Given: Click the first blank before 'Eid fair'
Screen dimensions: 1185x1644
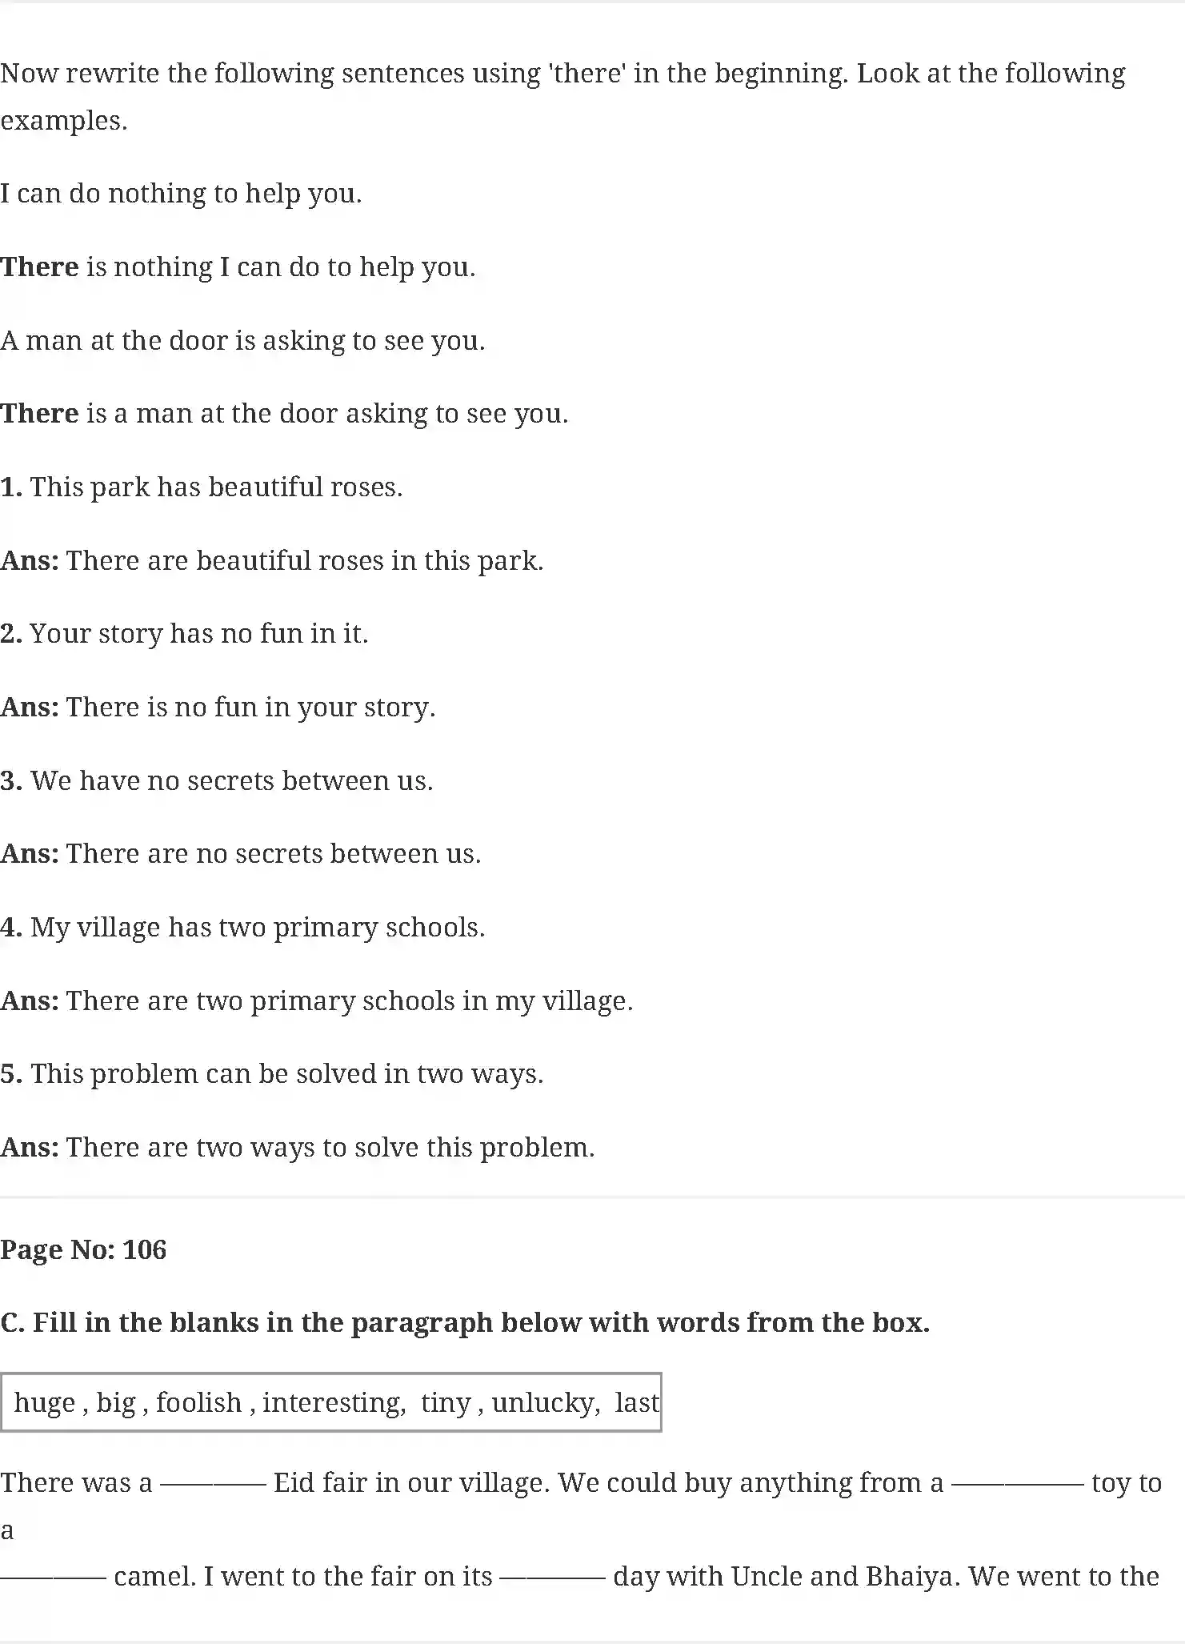Looking at the screenshot, I should pyautogui.click(x=213, y=1485).
